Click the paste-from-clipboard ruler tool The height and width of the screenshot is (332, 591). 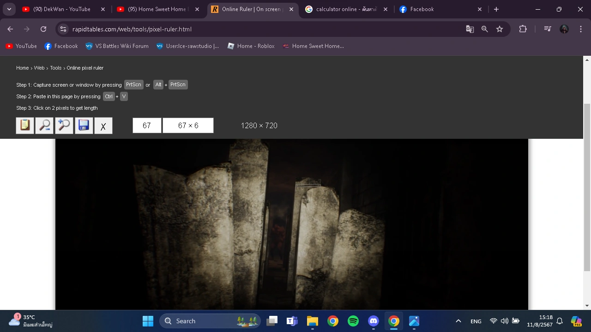tap(25, 125)
